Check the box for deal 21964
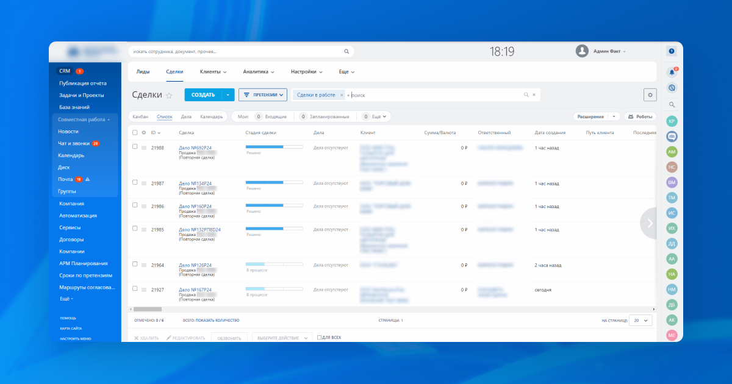Image resolution: width=732 pixels, height=384 pixels. point(135,264)
